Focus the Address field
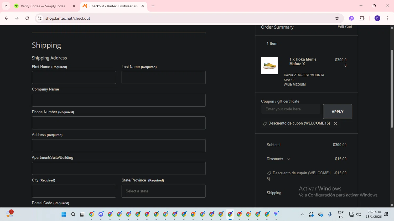394x221 pixels. point(119,145)
